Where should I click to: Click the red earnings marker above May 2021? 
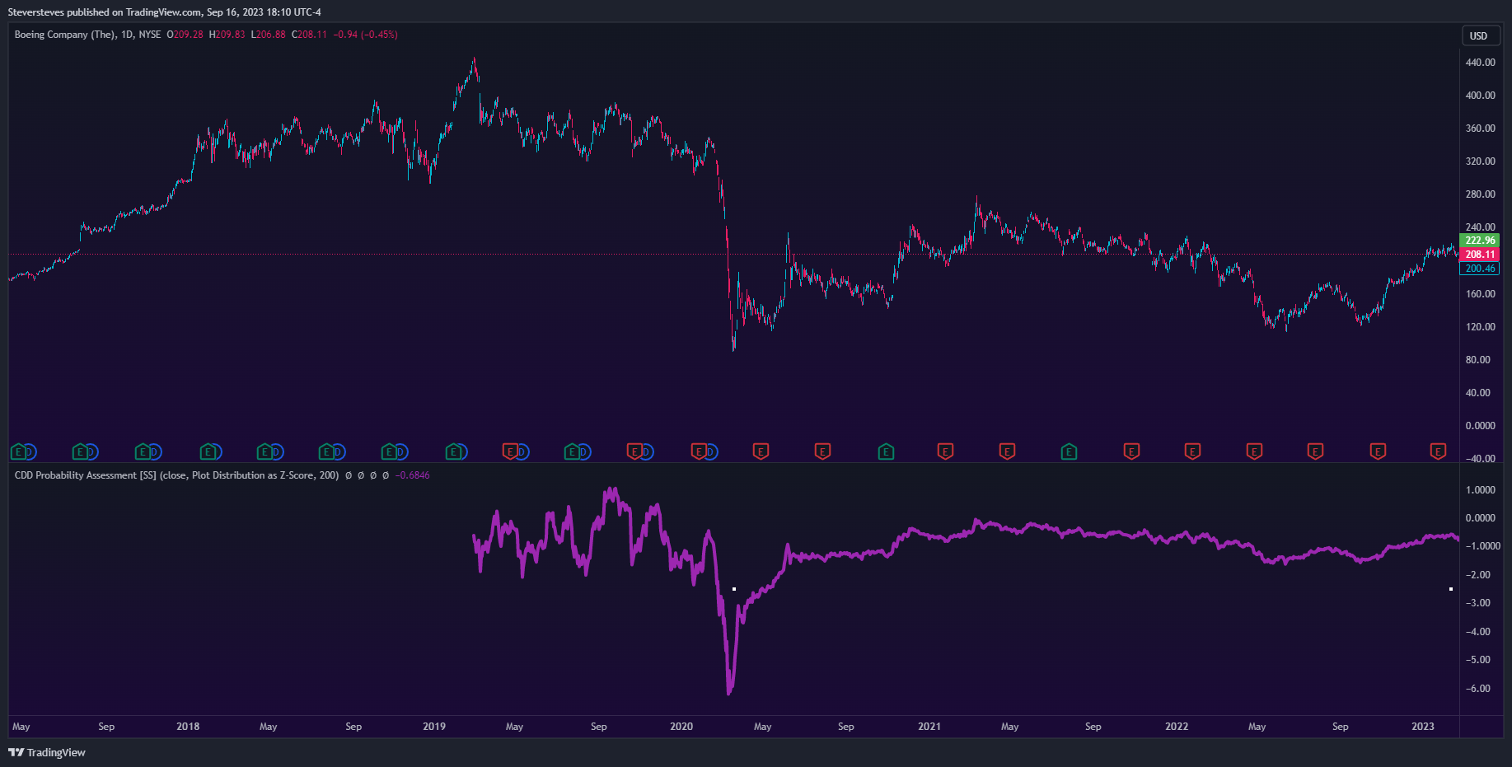point(1007,451)
